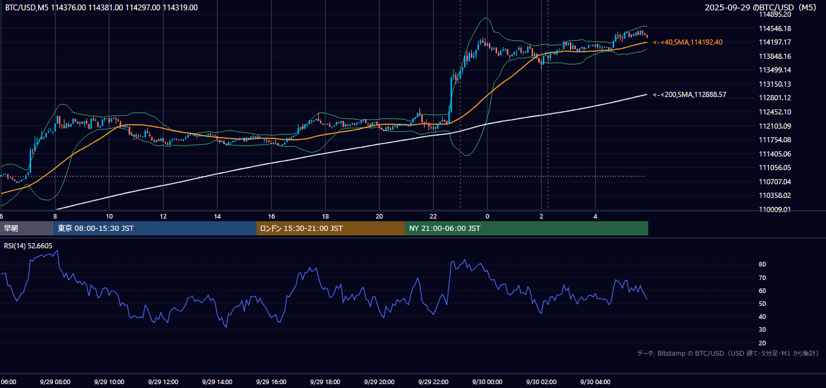Click the 9/30 02:00 time axis label
Screen dimensions: 826x388
(x=541, y=382)
